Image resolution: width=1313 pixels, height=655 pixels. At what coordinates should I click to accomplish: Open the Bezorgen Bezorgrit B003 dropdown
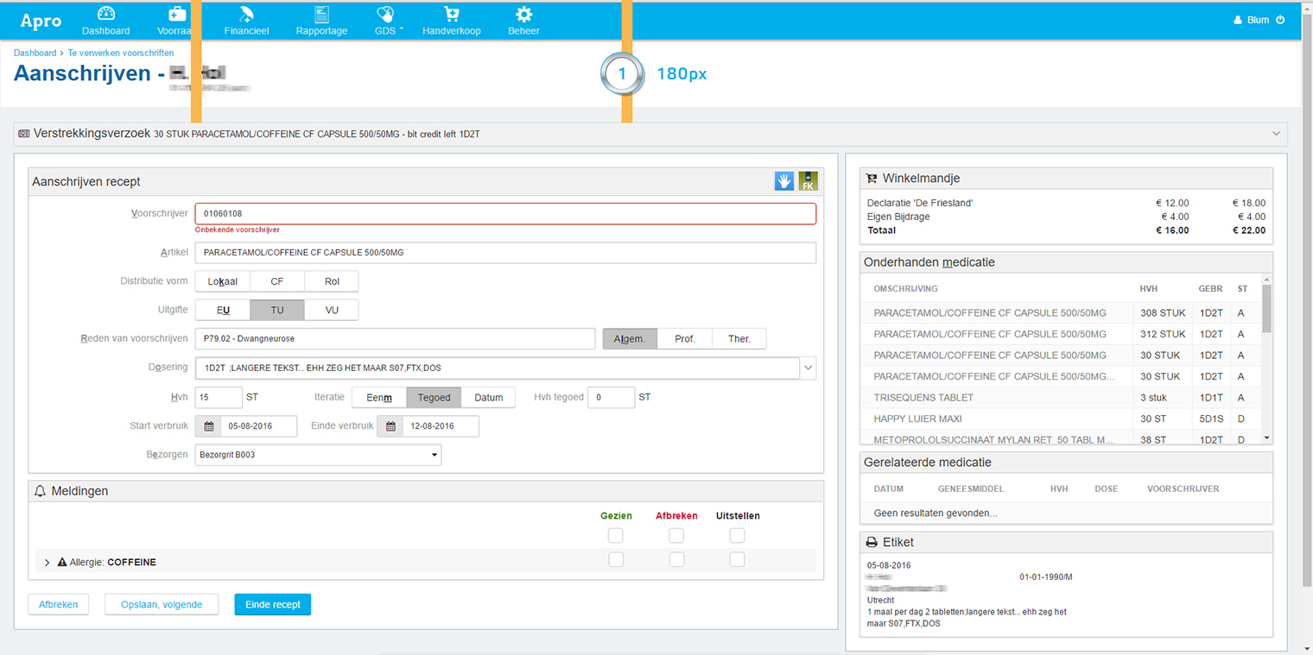[318, 455]
